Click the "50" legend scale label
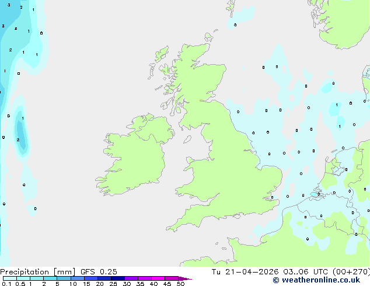The image size is (370, 286). [x=180, y=284]
